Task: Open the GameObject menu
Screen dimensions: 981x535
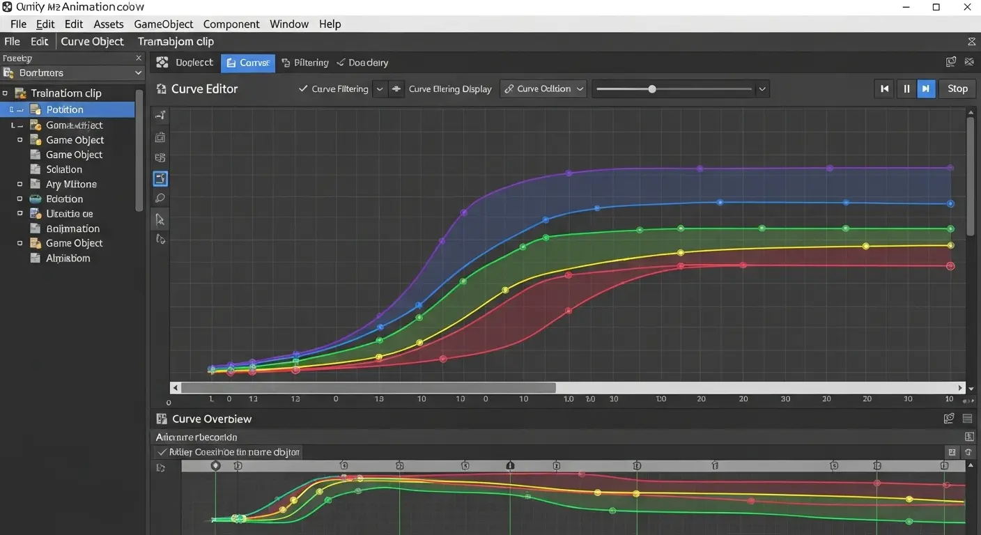Action: pyautogui.click(x=163, y=24)
